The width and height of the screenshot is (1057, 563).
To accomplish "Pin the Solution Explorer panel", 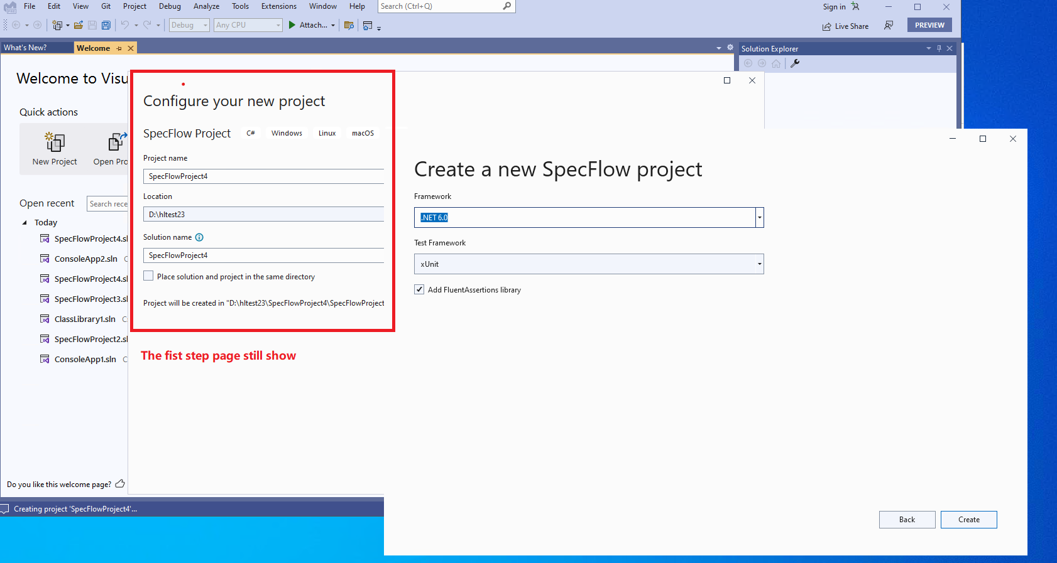I will [x=939, y=48].
